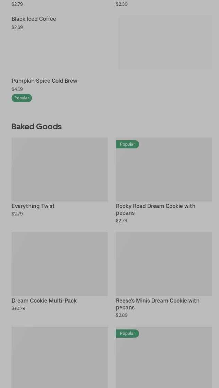Select the Everything Twist item name
This screenshot has width=219, height=388.
pyautogui.click(x=33, y=206)
